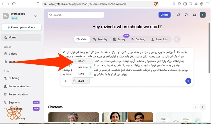Show next shortcuts with right chevron

(203, 107)
